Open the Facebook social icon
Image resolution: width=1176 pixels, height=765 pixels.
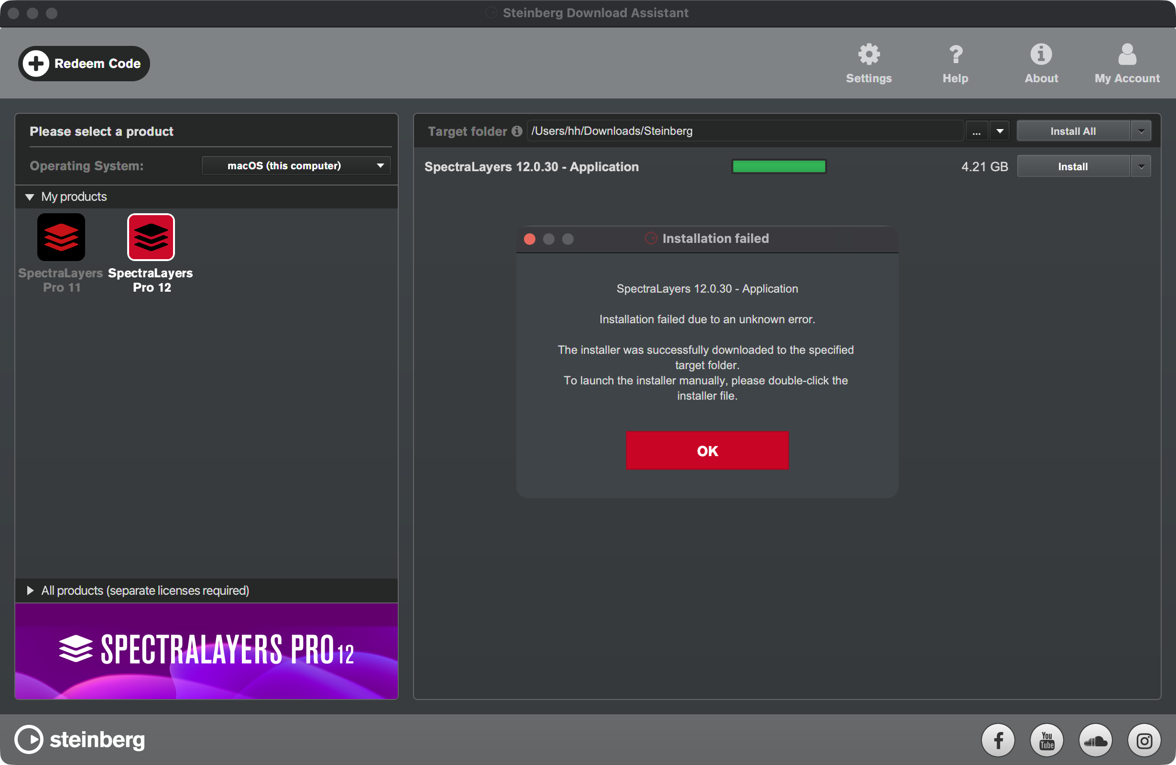point(998,740)
